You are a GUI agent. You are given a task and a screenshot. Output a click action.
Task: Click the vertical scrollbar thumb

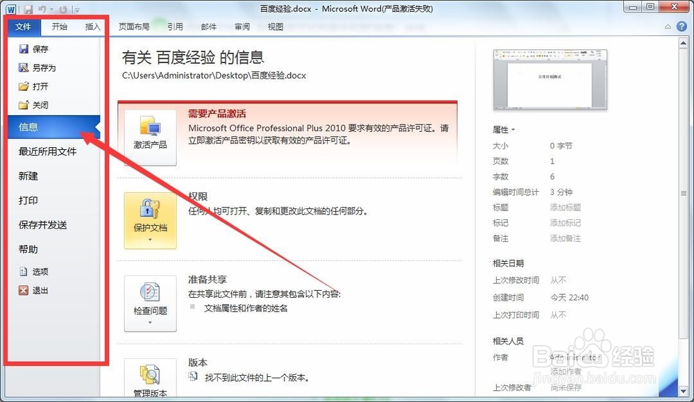click(684, 193)
